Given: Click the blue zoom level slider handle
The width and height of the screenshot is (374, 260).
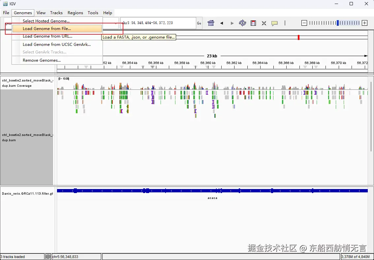Looking at the screenshot, I should [x=337, y=23].
